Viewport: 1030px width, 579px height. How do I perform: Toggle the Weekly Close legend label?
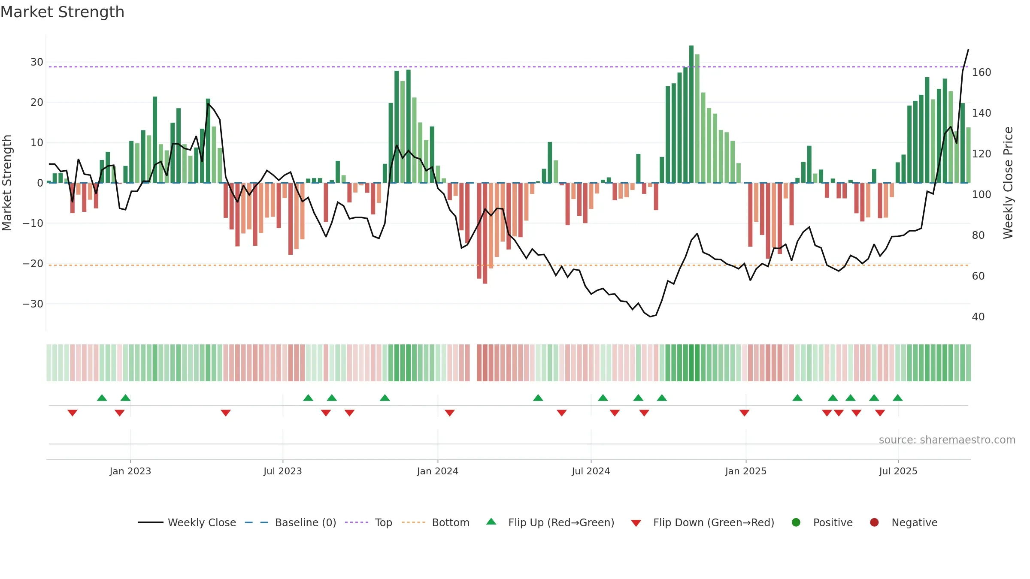tap(202, 523)
